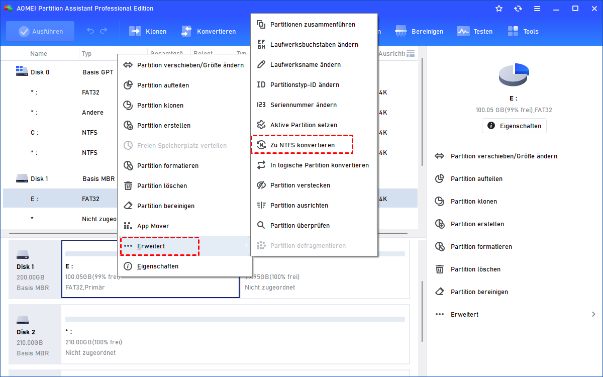
Task: Choose Partition formatieren in the context menu
Action: [184, 165]
